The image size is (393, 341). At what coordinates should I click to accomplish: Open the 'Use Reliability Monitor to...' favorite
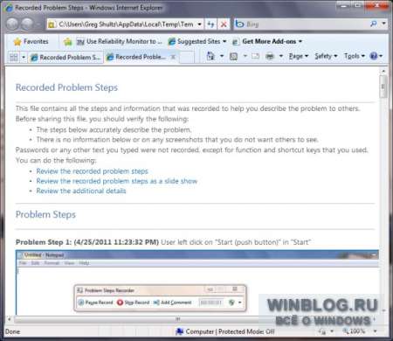coord(119,42)
